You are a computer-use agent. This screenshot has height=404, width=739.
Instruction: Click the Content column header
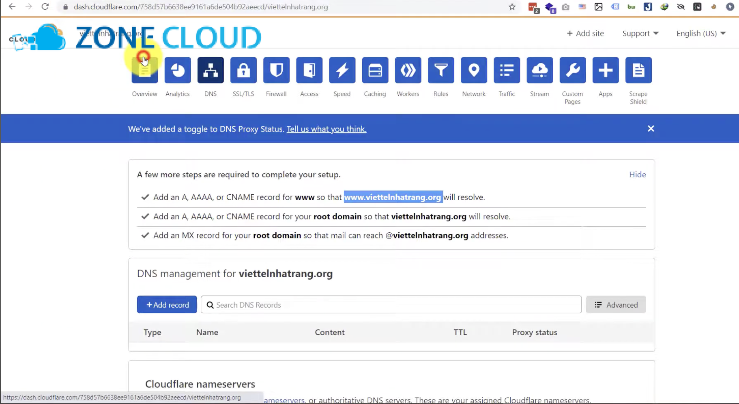[330, 332]
